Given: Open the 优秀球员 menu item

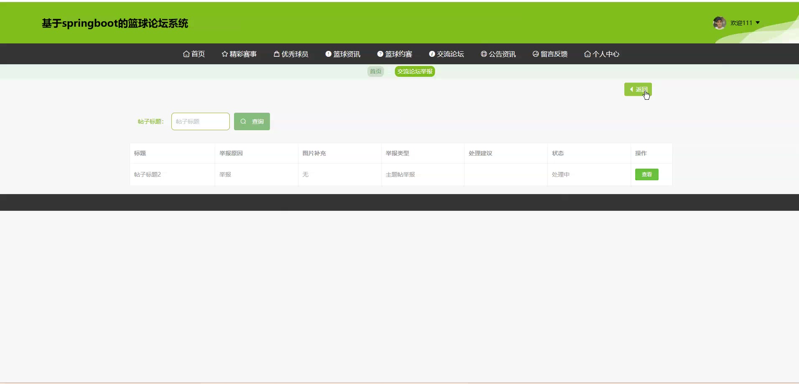Looking at the screenshot, I should pyautogui.click(x=291, y=54).
